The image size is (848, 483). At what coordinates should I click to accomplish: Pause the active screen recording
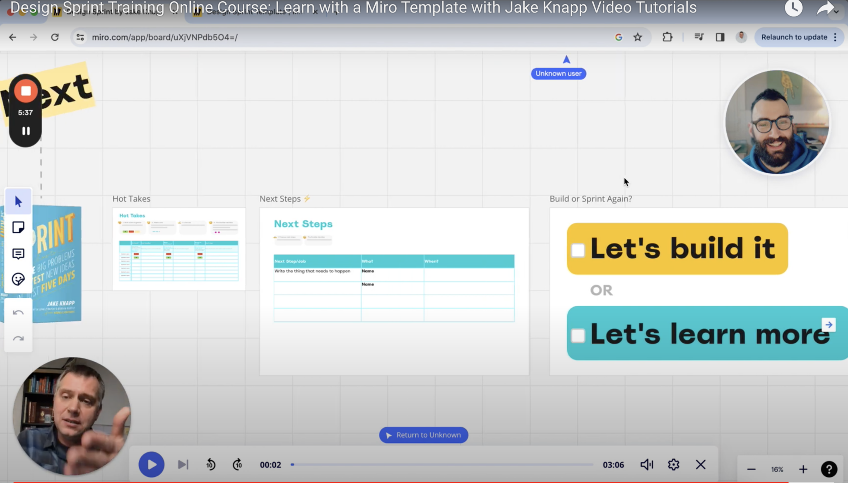coord(25,131)
